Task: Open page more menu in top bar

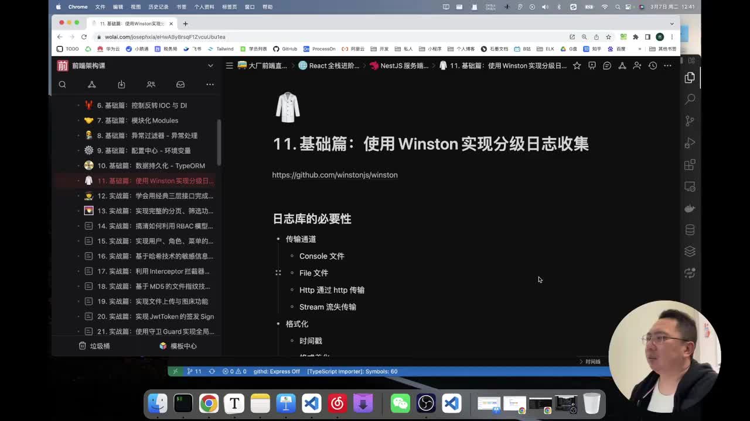Action: tap(667, 65)
